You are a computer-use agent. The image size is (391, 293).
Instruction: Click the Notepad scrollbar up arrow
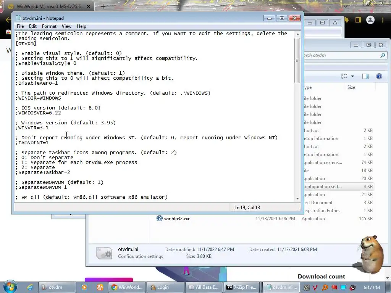(x=297, y=34)
